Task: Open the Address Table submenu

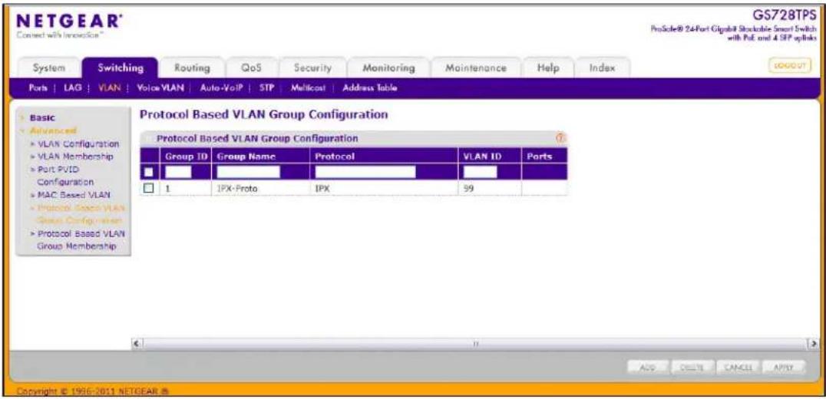Action: click(x=370, y=88)
